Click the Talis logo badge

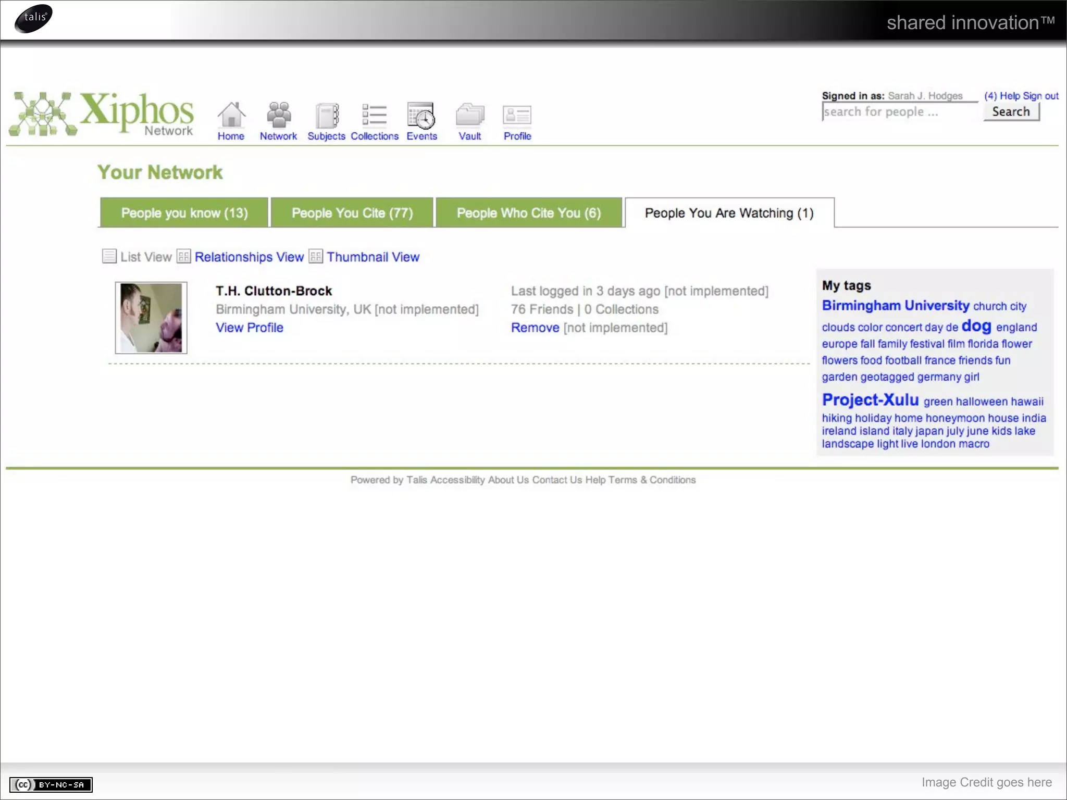pyautogui.click(x=34, y=18)
